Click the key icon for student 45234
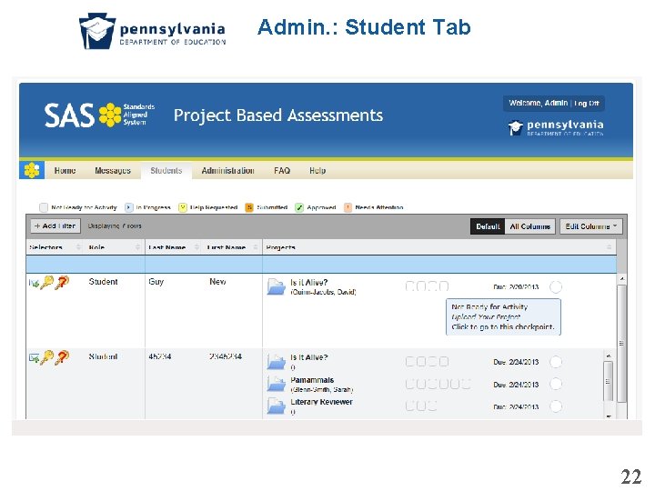 tap(46, 357)
